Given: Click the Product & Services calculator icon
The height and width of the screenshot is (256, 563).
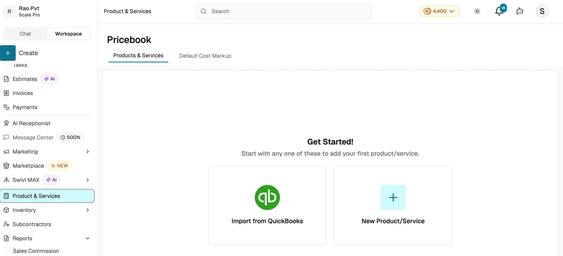Looking at the screenshot, I should (6, 196).
